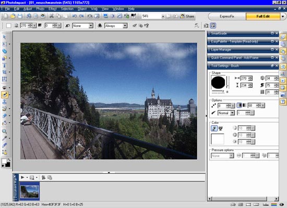Select the Clone stamp tool
This screenshot has height=208, width=287.
click(4, 101)
